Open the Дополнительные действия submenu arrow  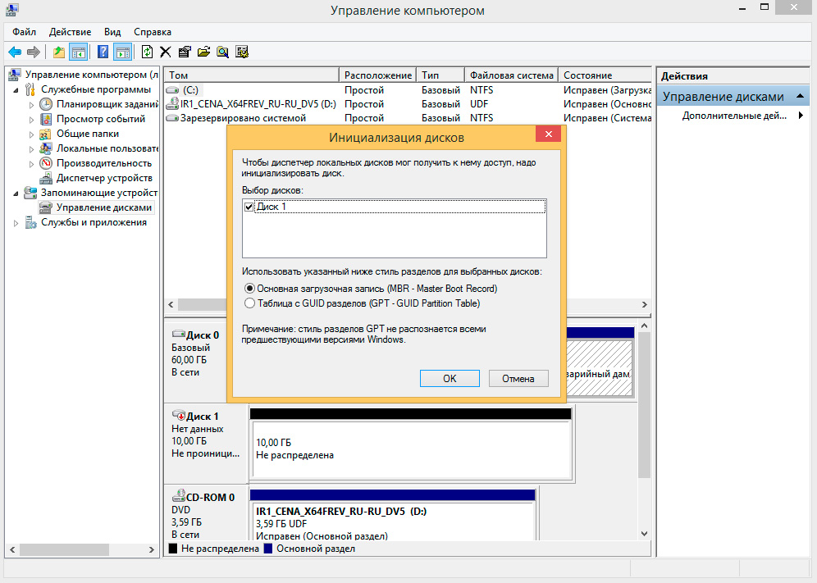coord(801,116)
